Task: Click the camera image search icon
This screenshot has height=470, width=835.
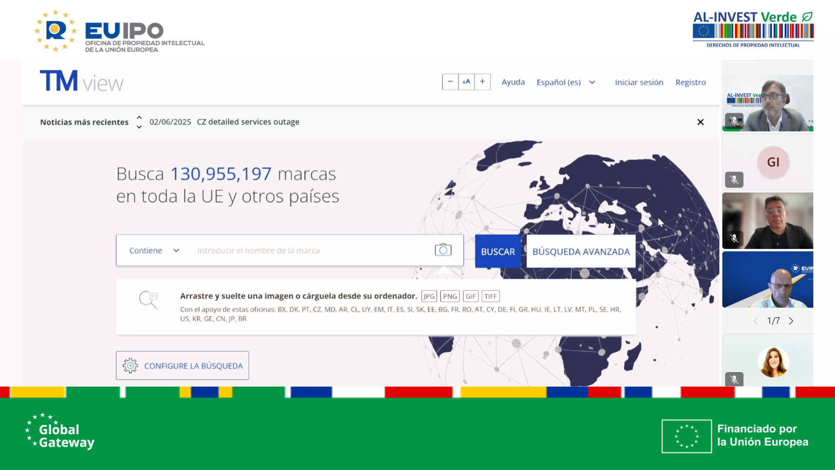Action: coord(443,250)
